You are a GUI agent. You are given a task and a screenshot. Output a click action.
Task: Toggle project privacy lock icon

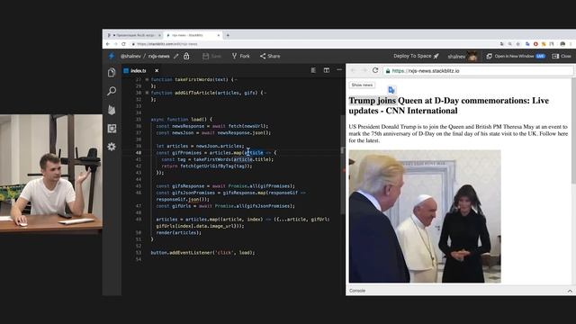coord(186,56)
